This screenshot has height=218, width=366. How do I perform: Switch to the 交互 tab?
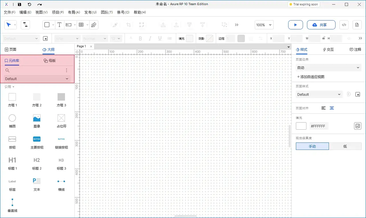(328, 49)
